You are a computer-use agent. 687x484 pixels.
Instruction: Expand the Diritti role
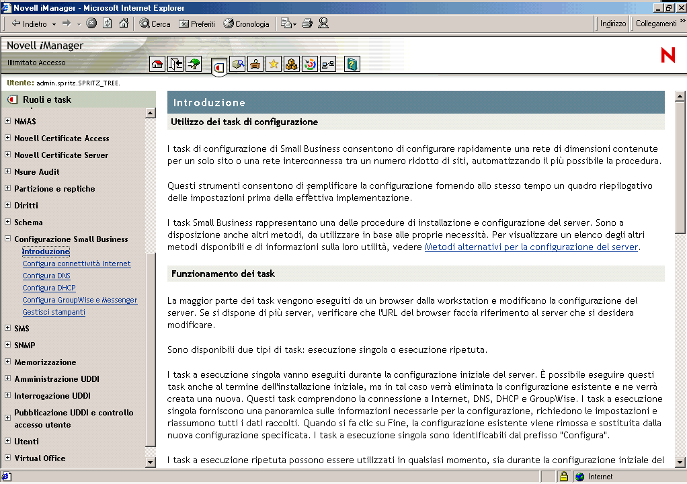(x=7, y=204)
